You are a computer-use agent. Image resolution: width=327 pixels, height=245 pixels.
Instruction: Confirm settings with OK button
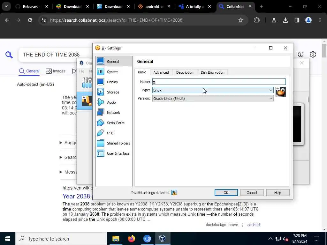click(x=226, y=192)
